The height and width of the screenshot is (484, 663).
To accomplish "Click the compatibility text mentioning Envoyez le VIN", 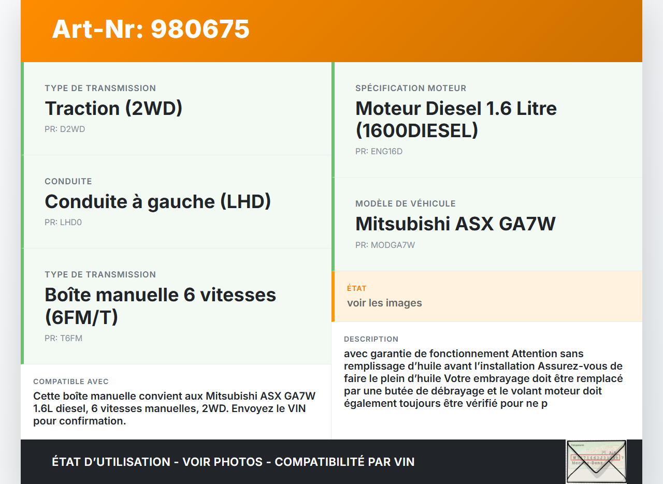I will pos(175,408).
